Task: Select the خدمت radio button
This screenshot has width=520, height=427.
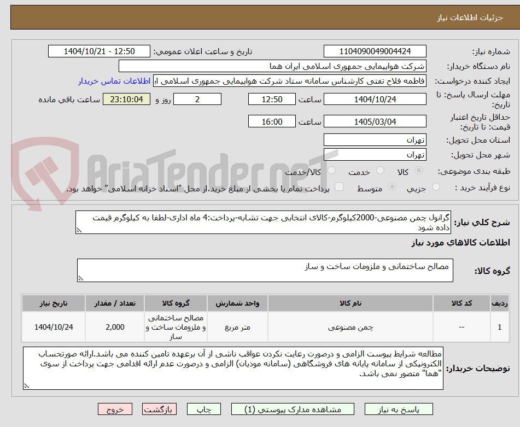Action: point(379,170)
